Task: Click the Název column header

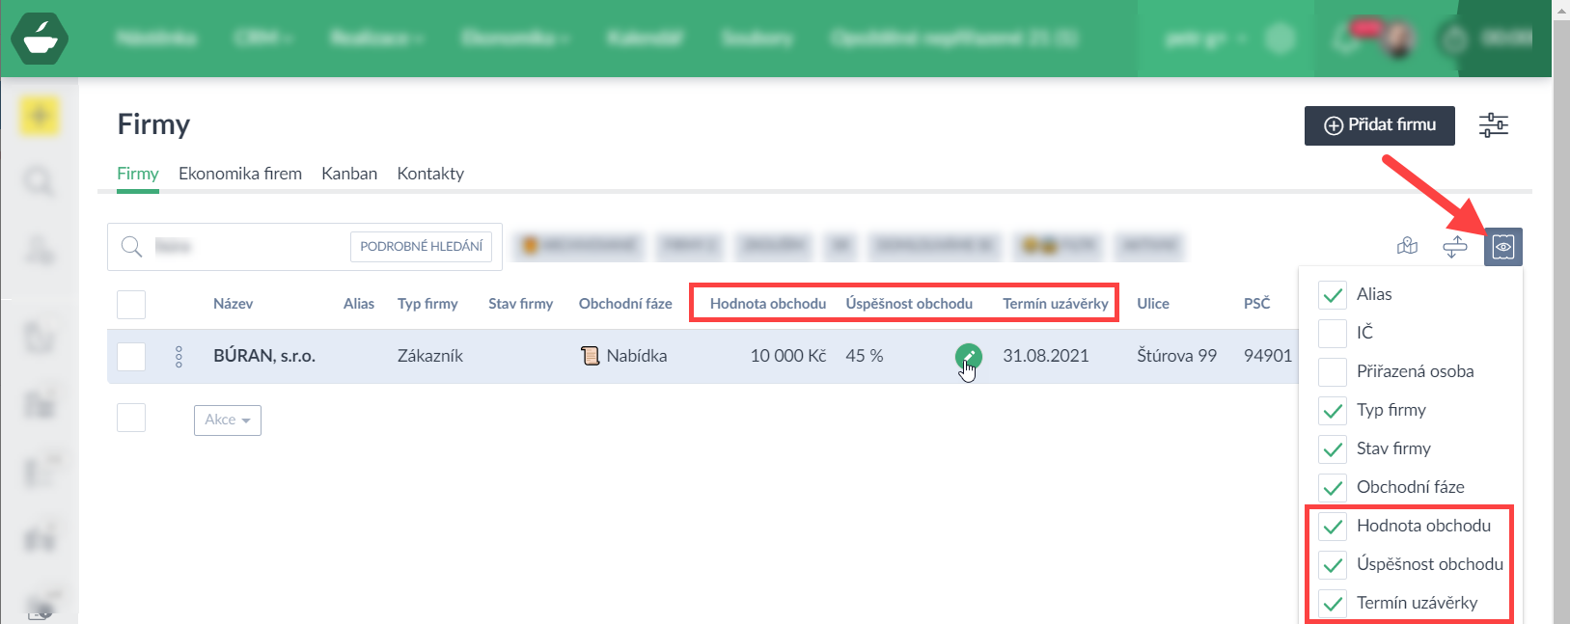Action: 233,304
